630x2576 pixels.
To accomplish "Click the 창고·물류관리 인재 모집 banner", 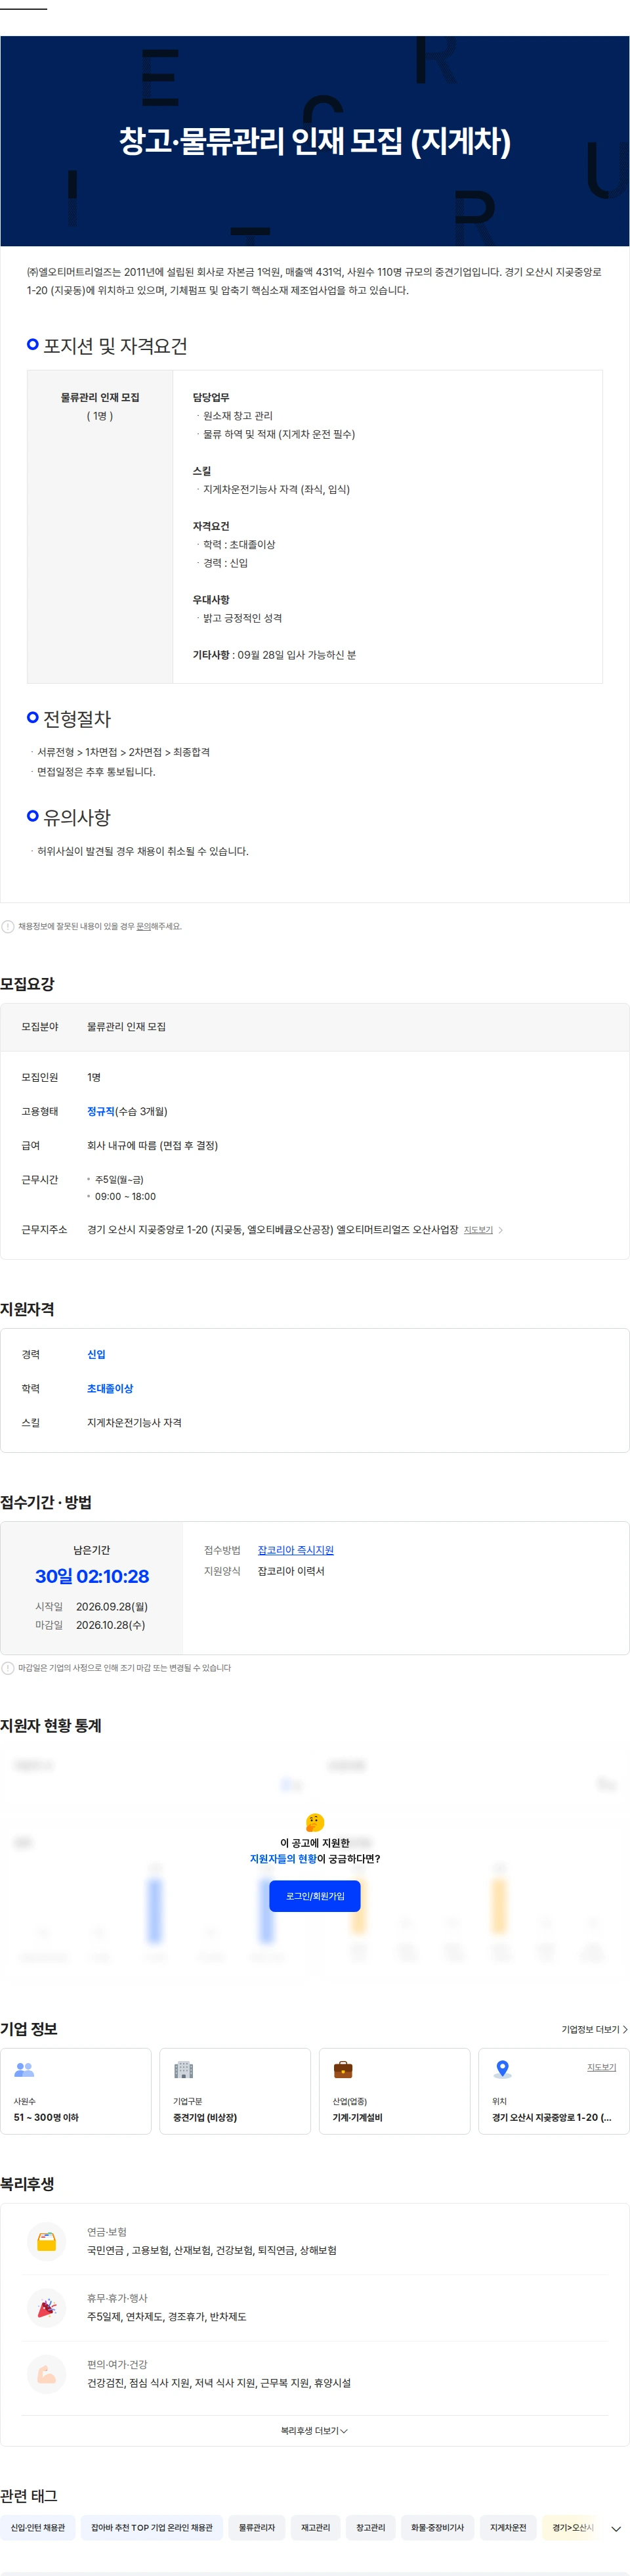I will [x=314, y=141].
